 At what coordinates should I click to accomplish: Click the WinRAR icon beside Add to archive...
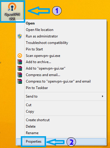(x=20, y=62)
